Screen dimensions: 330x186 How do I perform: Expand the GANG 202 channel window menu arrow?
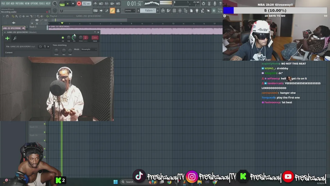pyautogui.click(x=5, y=32)
